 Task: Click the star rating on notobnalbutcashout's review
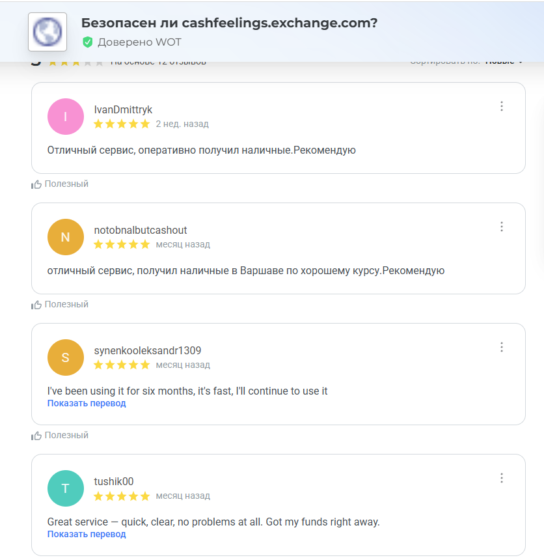122,245
